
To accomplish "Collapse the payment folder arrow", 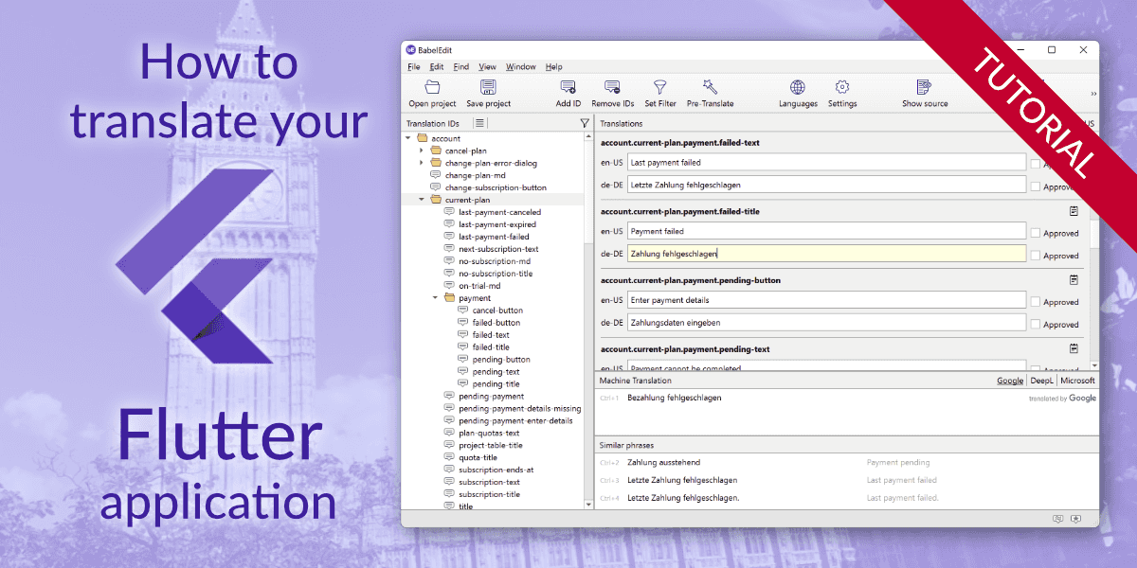I will [x=436, y=298].
